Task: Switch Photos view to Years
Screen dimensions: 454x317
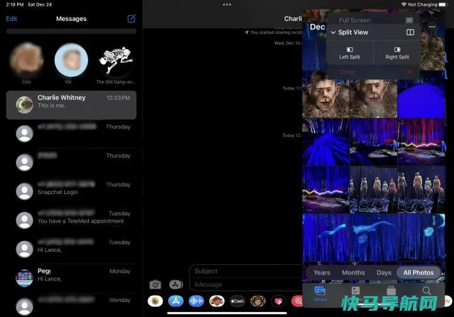Action: click(322, 272)
